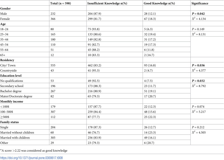Select the P = 0.032 education significance cell
The width and height of the screenshot is (224, 160).
click(x=198, y=81)
